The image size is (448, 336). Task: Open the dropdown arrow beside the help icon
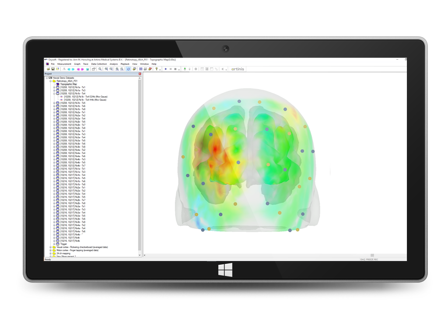point(160,70)
